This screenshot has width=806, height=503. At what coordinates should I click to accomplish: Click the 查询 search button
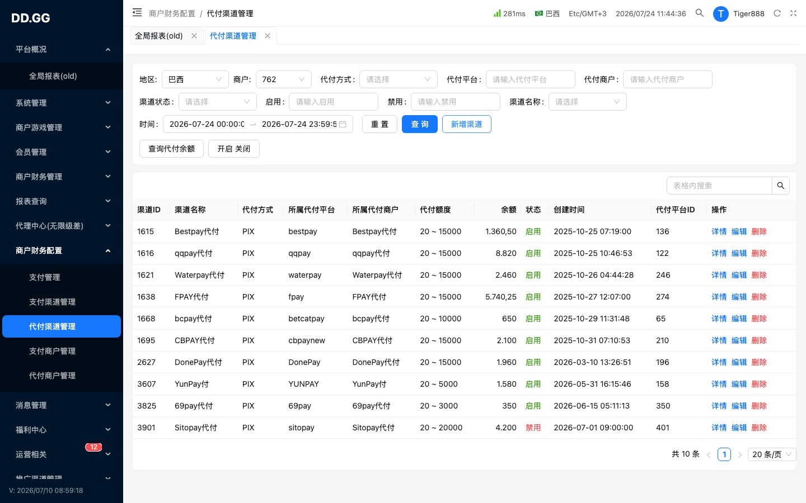point(420,124)
